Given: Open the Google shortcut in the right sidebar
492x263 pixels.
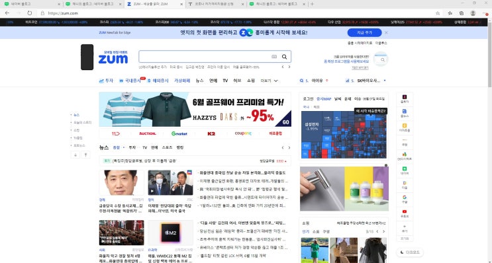Looking at the screenshot, I should [x=405, y=199].
